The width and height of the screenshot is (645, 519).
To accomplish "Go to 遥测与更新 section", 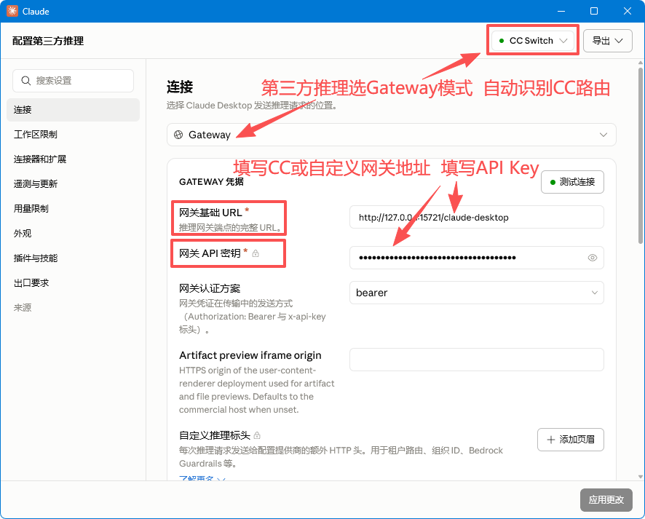I will [x=74, y=184].
